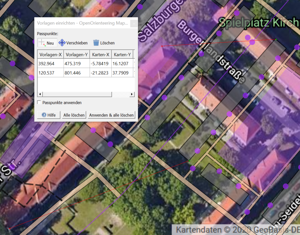The image size is (300, 235).
Task: Click the Vorlagen-X column header
Action: pyautogui.click(x=50, y=55)
